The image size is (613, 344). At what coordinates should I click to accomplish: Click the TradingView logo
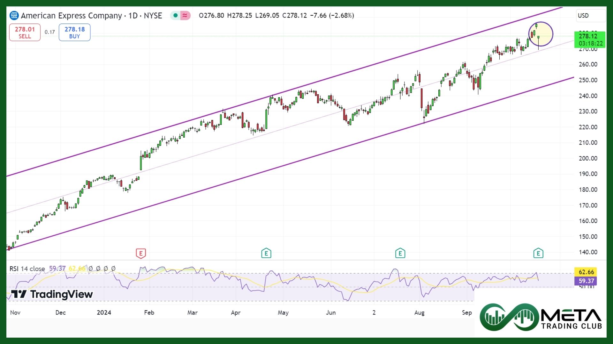point(52,294)
